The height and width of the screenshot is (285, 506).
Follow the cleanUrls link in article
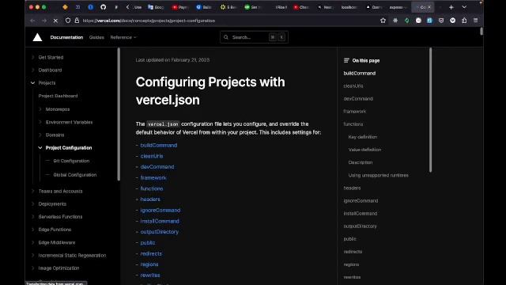(152, 156)
